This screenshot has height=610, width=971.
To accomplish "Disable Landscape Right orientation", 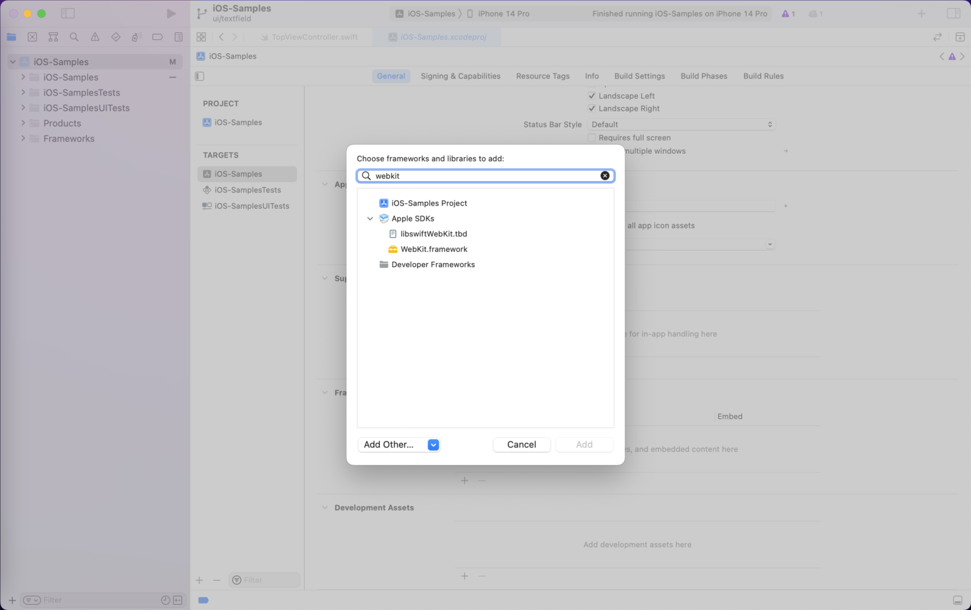I will pos(592,108).
